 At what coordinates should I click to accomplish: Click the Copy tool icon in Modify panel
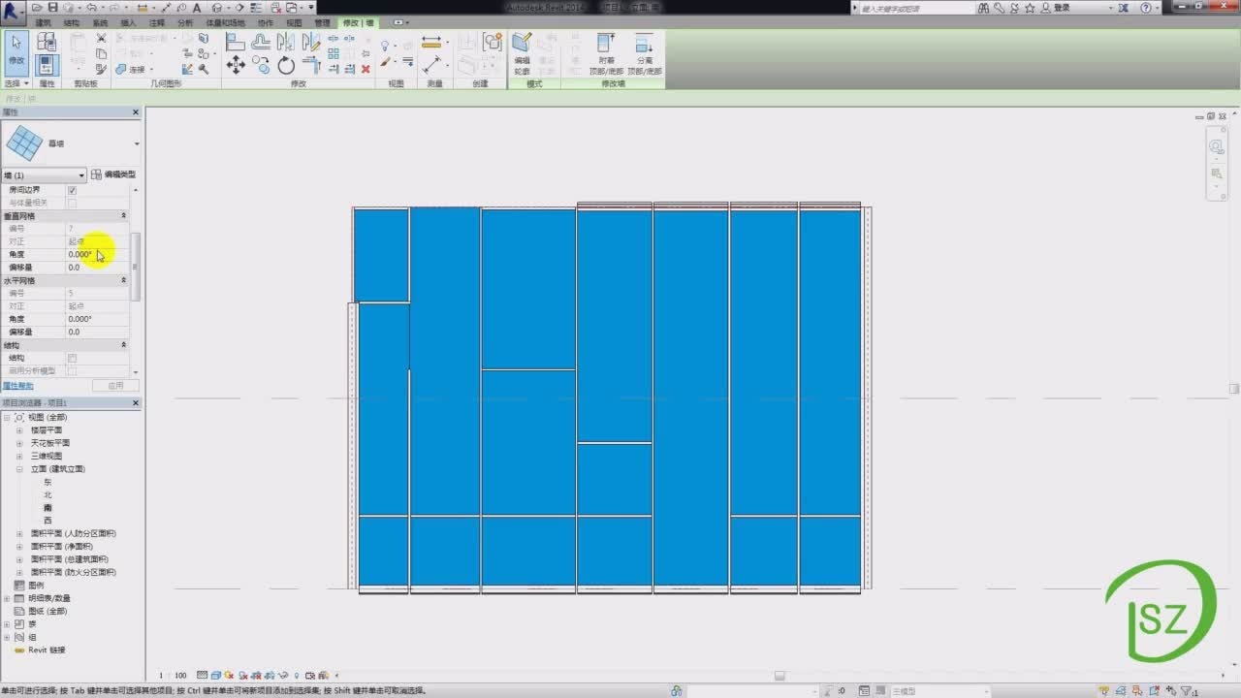tap(261, 65)
